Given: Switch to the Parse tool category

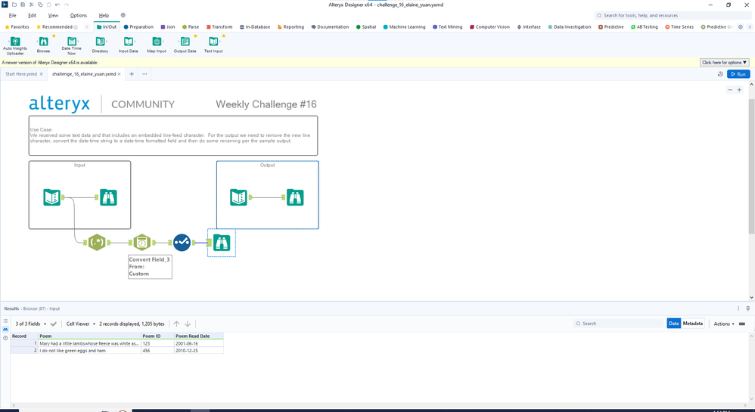Looking at the screenshot, I should pos(191,27).
